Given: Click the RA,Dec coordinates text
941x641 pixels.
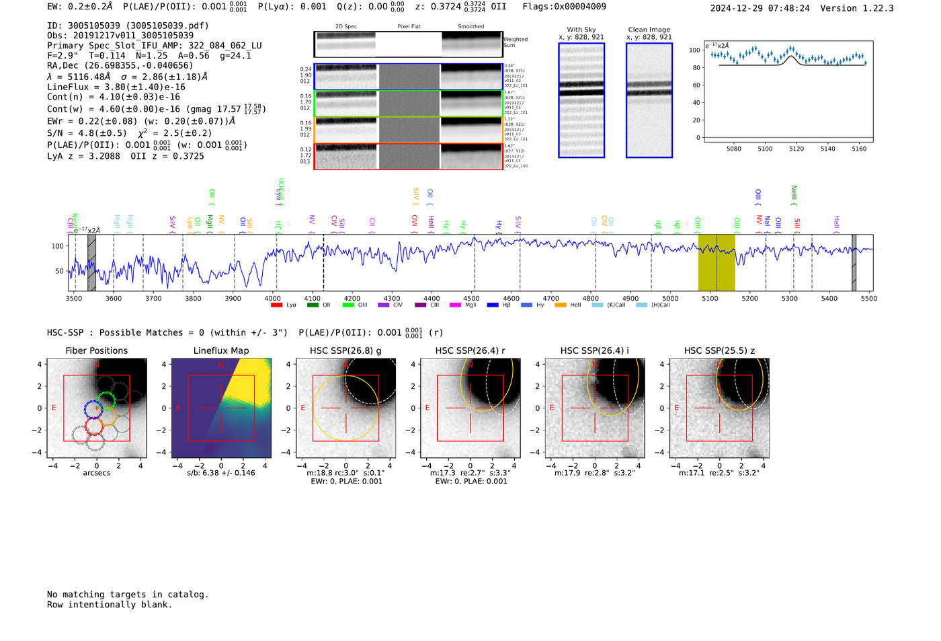Looking at the screenshot, I should pos(120,65).
